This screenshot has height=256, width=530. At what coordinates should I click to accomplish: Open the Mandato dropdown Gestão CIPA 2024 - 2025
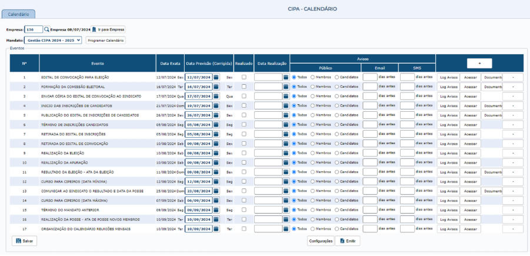(54, 40)
